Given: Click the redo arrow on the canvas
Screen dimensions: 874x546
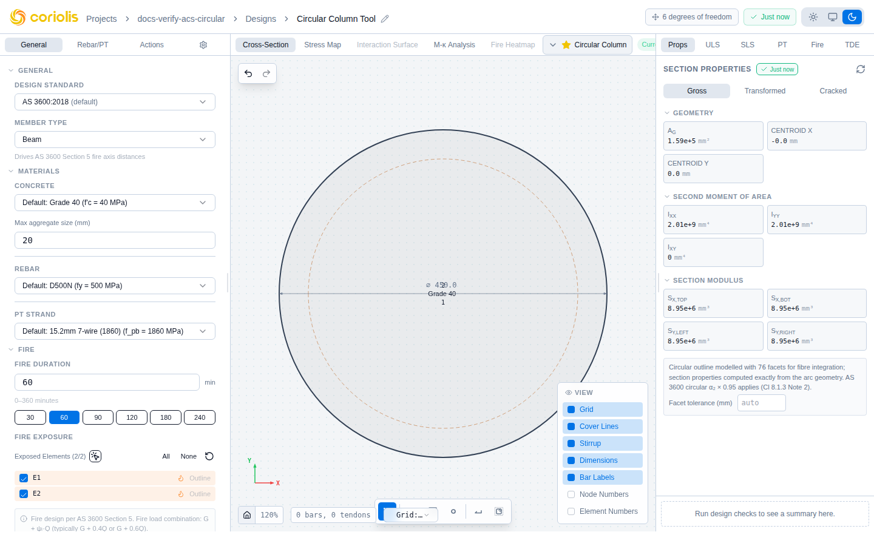Looking at the screenshot, I should click(x=266, y=73).
